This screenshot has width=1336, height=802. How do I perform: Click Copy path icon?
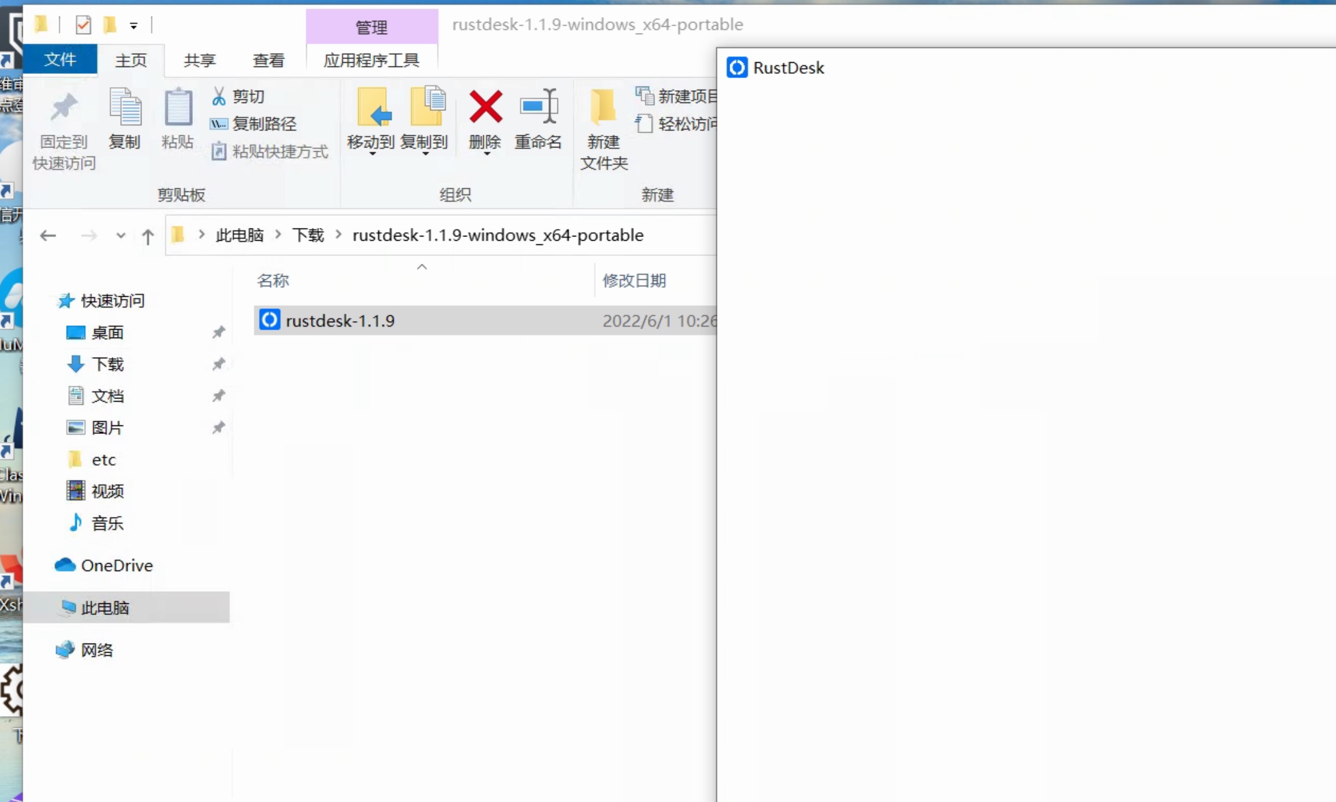click(218, 124)
